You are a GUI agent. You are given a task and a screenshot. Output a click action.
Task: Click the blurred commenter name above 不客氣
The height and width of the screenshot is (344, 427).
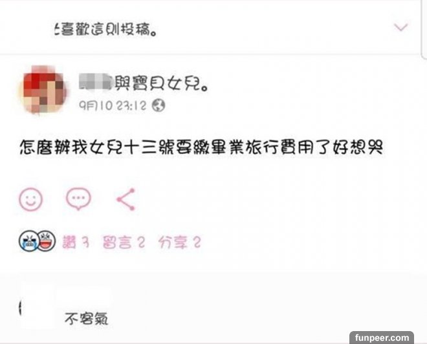[x=84, y=297]
